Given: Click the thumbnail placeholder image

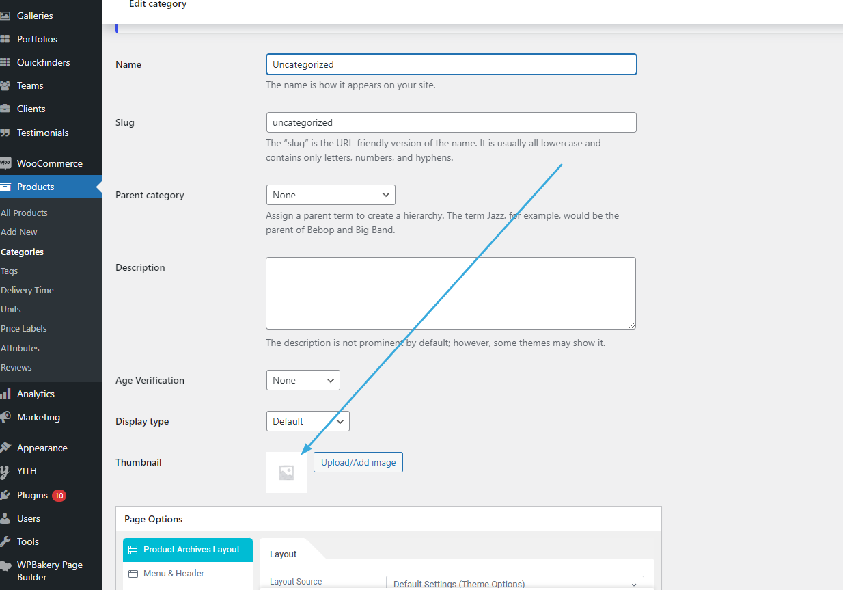Looking at the screenshot, I should (286, 472).
